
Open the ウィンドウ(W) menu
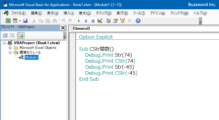click(179, 13)
